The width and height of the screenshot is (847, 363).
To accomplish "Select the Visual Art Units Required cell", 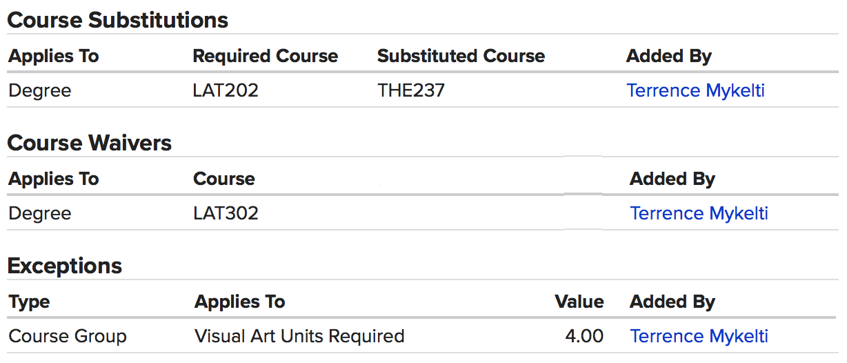I will click(x=299, y=336).
